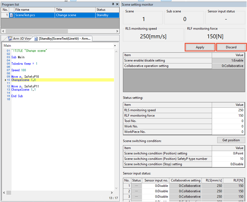The image size is (247, 202).
Task: Click the Get position button
Action: (231, 140)
